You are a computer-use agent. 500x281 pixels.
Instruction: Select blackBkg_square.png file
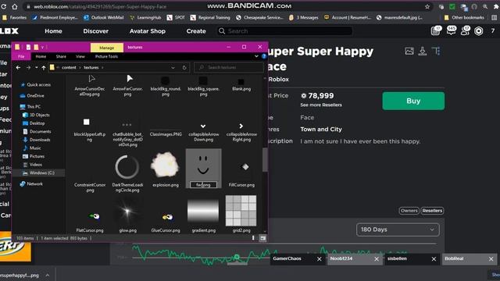pyautogui.click(x=203, y=86)
